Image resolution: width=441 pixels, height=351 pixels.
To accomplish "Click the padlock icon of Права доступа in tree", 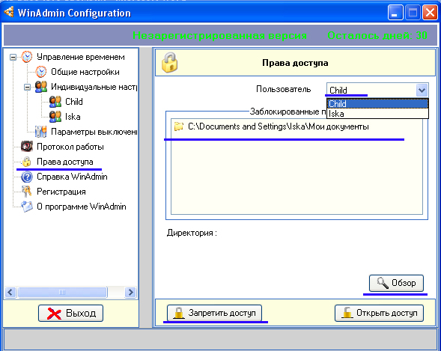I will point(27,162).
